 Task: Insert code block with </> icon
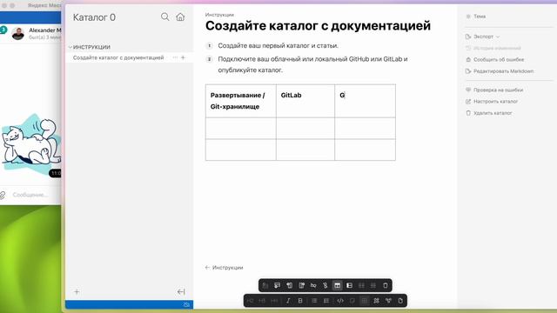340,301
